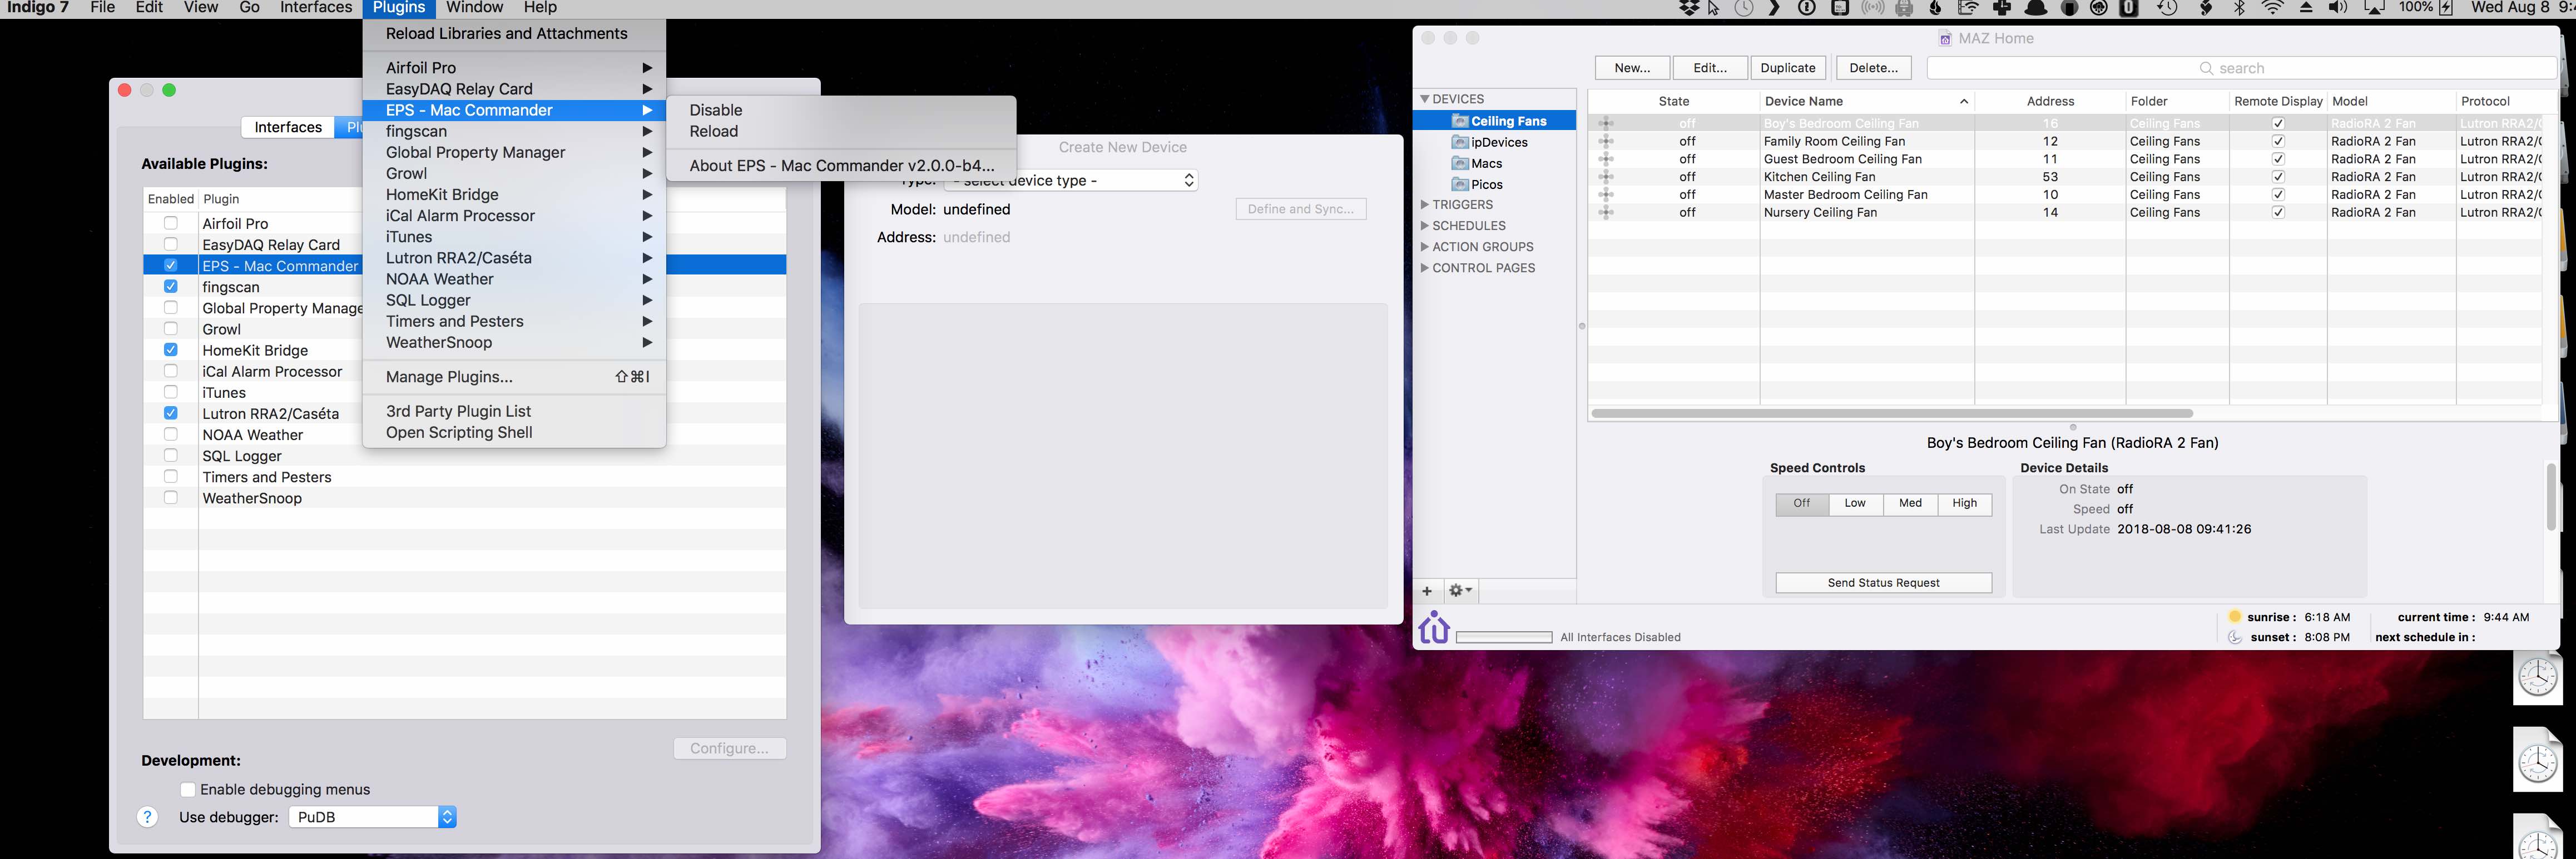
Task: Click fan device icon for Family Room row
Action: click(x=1606, y=142)
